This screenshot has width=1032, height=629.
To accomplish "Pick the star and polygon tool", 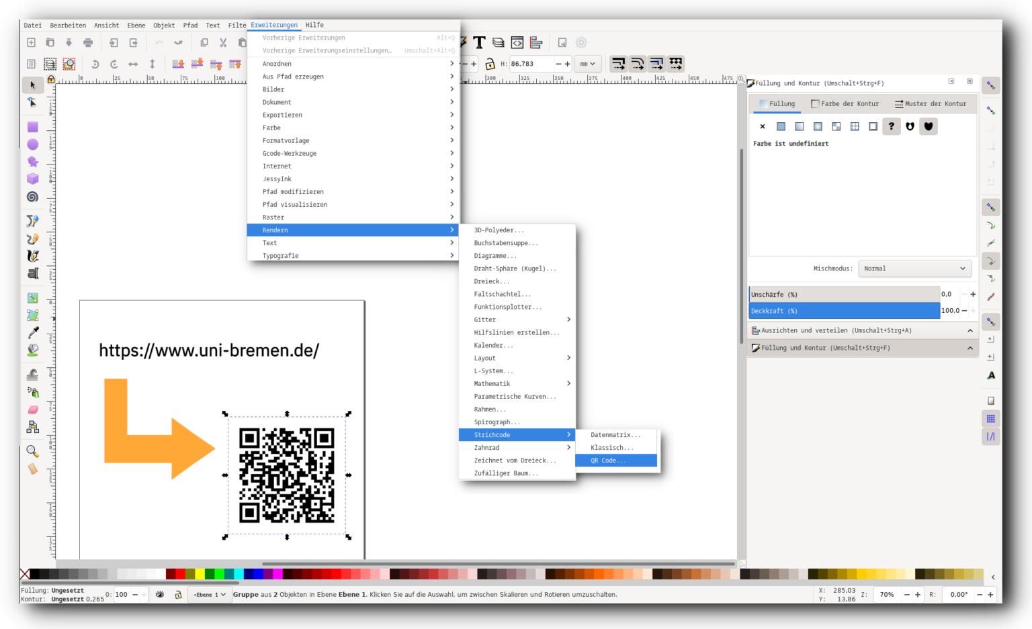I will click(x=32, y=162).
